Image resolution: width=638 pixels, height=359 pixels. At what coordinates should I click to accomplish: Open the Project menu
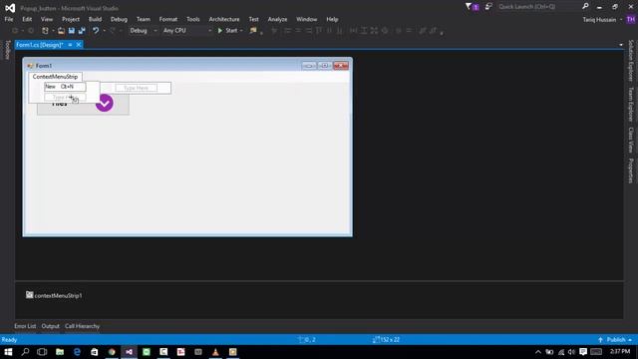coord(71,19)
